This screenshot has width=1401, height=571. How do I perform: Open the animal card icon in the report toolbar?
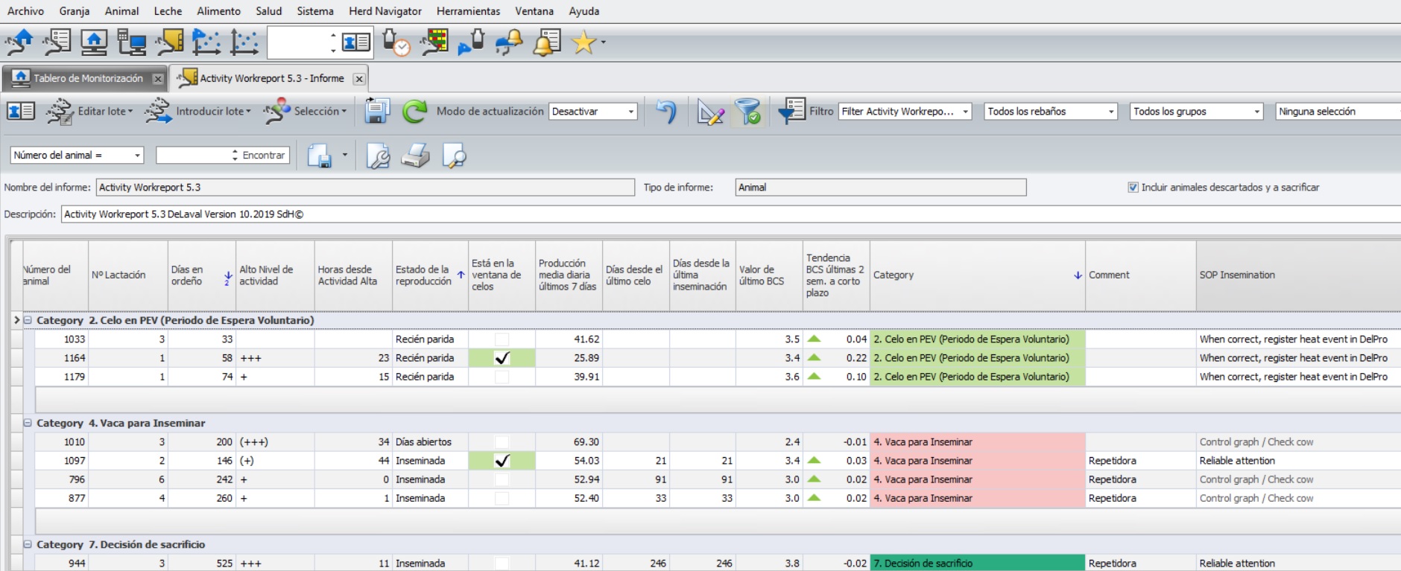point(21,112)
